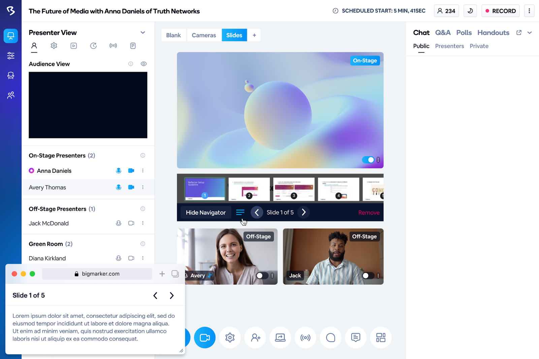Open the broadcast icon under Presenter View
The width and height of the screenshot is (539, 359).
coord(113,45)
